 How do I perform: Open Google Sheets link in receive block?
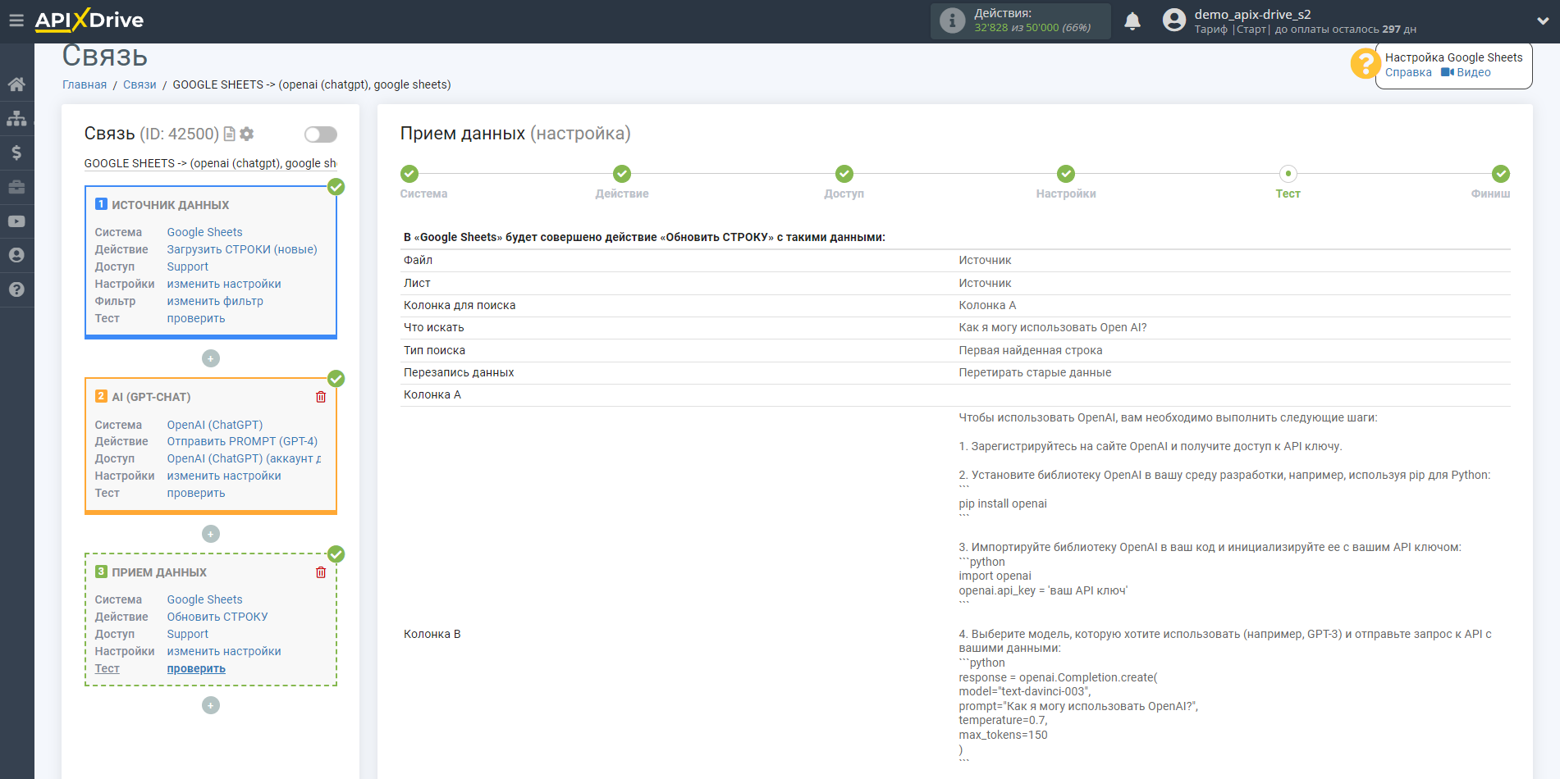[x=205, y=599]
